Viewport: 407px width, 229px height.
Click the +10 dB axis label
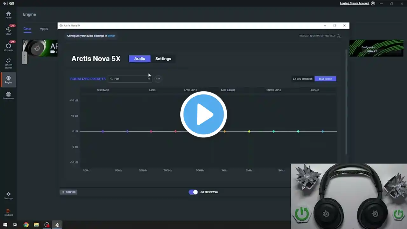74,101
